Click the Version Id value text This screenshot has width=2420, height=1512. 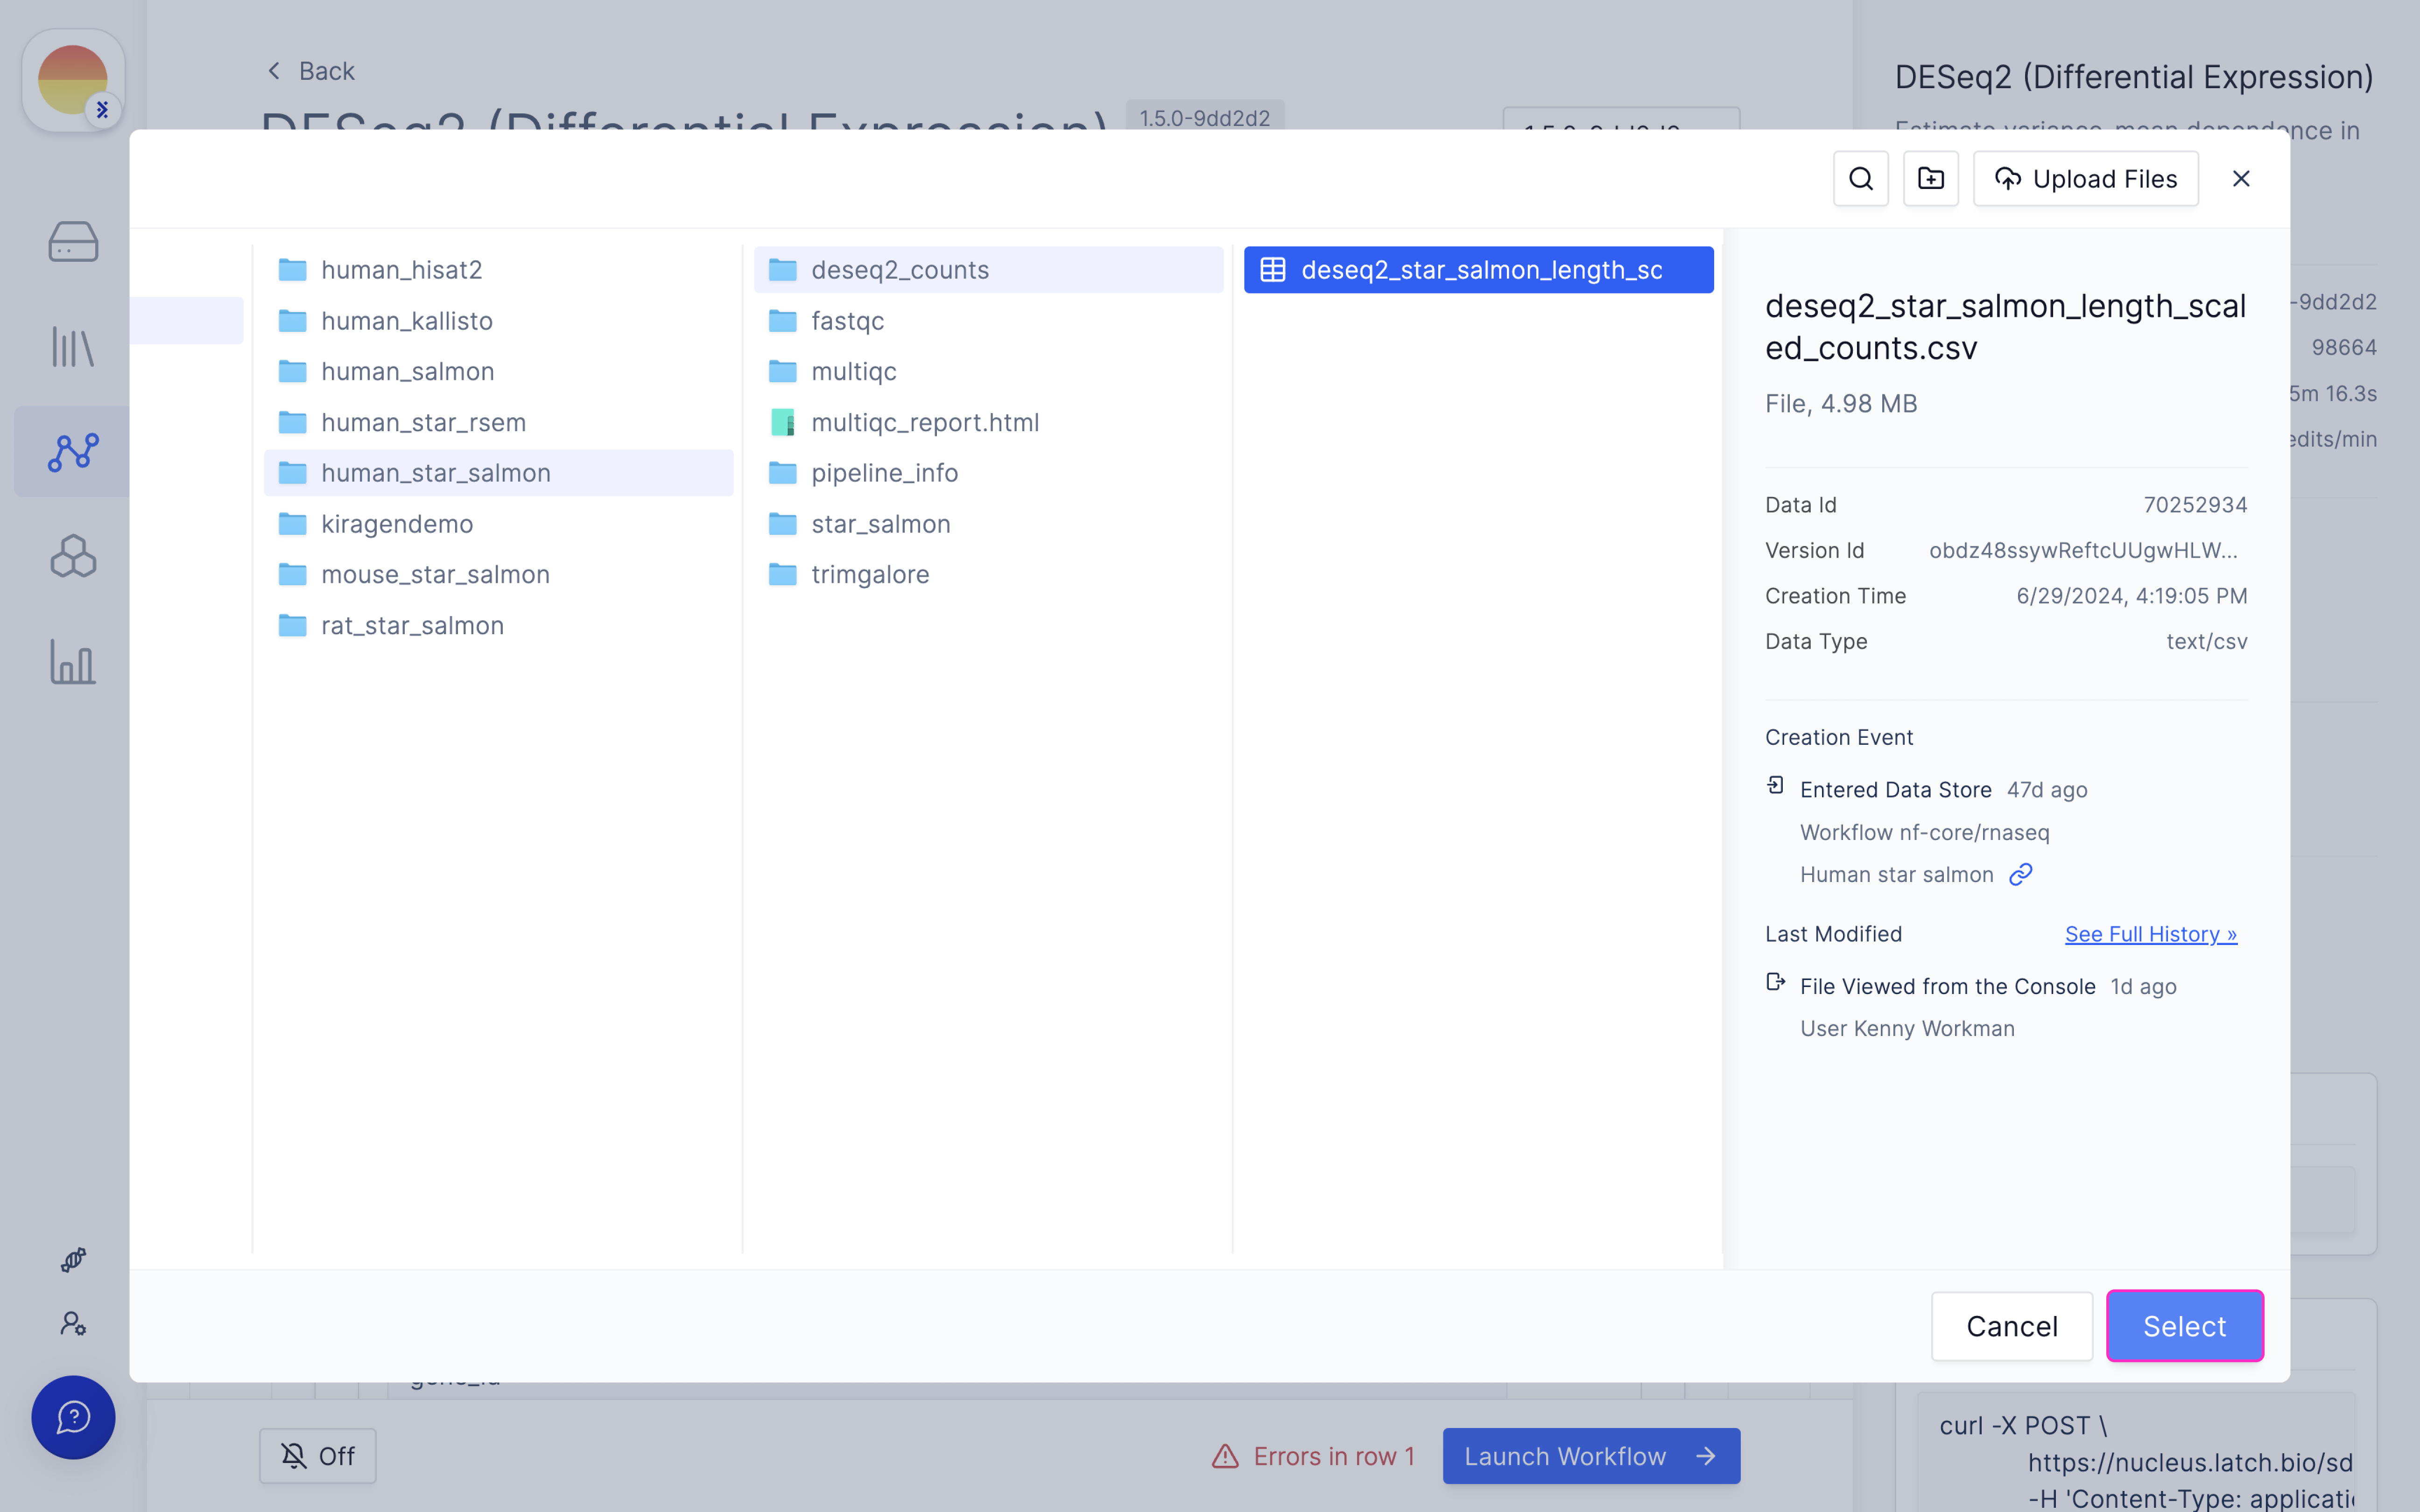point(2083,550)
